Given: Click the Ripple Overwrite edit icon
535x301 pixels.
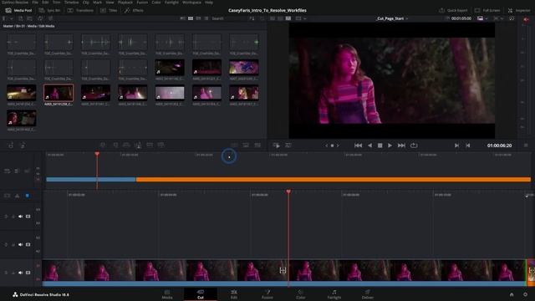Looking at the screenshot, I should pyautogui.click(x=126, y=145).
